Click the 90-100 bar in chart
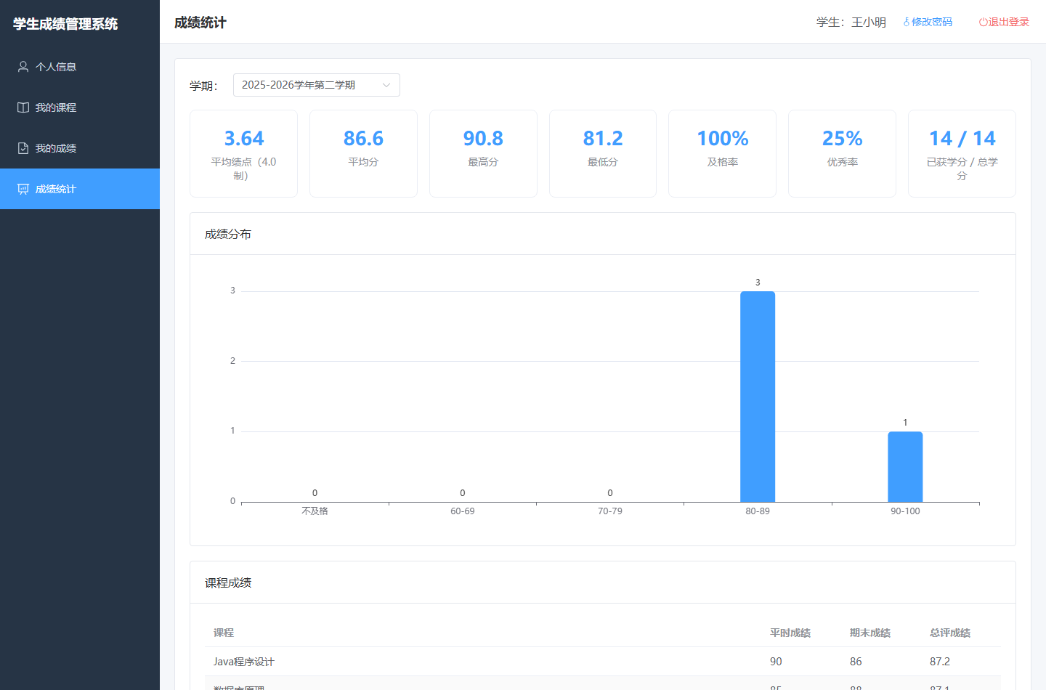 [905, 466]
